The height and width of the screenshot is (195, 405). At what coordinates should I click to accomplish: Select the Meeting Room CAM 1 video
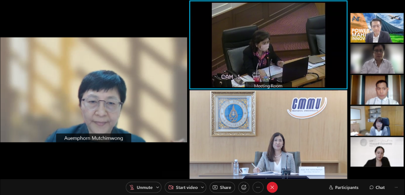[268, 45]
